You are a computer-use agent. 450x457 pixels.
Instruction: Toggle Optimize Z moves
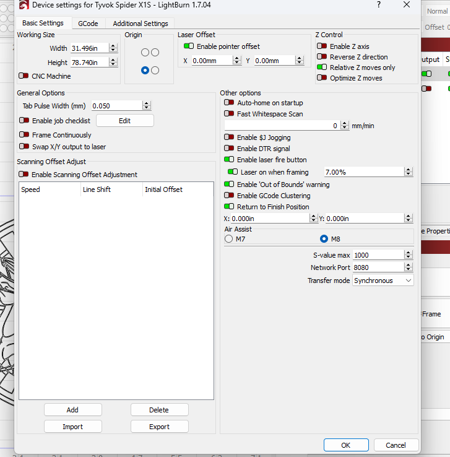322,77
